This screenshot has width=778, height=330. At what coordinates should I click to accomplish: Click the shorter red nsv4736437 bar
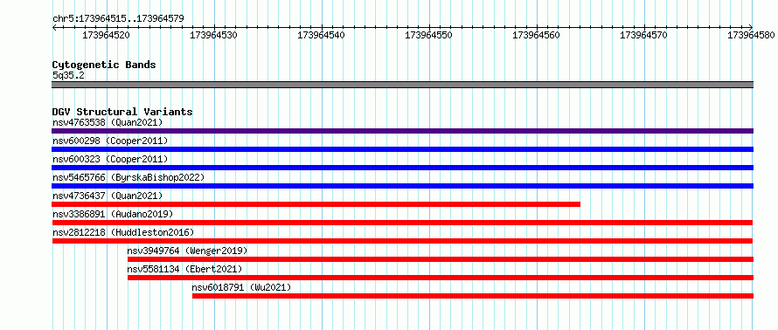[x=316, y=204]
